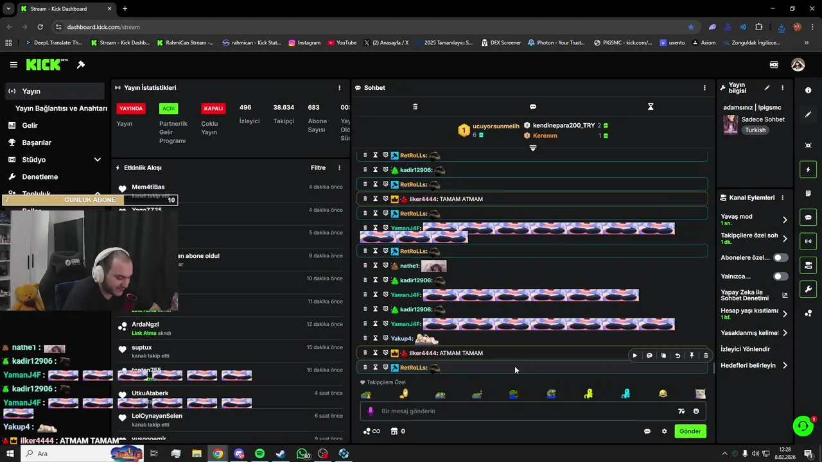Open the three-dot menu of Etkinlik Akışı

(340, 168)
